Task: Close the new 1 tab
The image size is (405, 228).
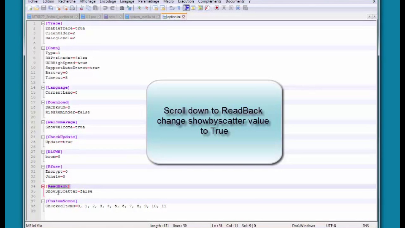Action: tap(121, 17)
